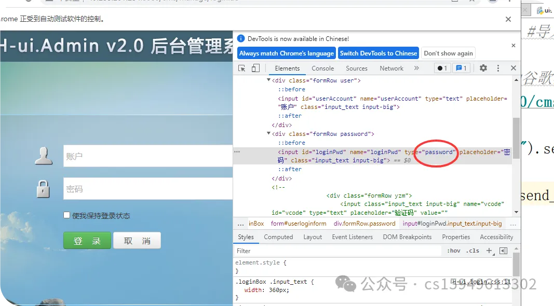This screenshot has width=554, height=306.
Task: Click the padlock icon beside password field
Action: (x=43, y=188)
